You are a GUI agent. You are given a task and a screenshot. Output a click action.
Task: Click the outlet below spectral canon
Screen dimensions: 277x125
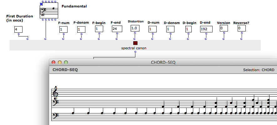click(x=135, y=52)
